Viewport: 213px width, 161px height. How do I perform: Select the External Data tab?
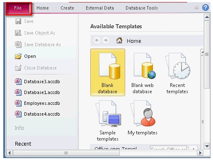pyautogui.click(x=100, y=8)
